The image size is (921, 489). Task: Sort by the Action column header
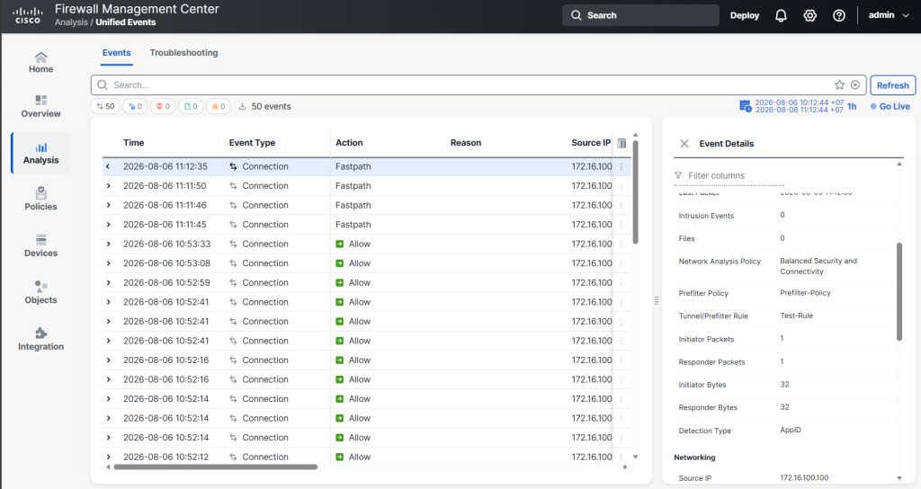pos(349,143)
